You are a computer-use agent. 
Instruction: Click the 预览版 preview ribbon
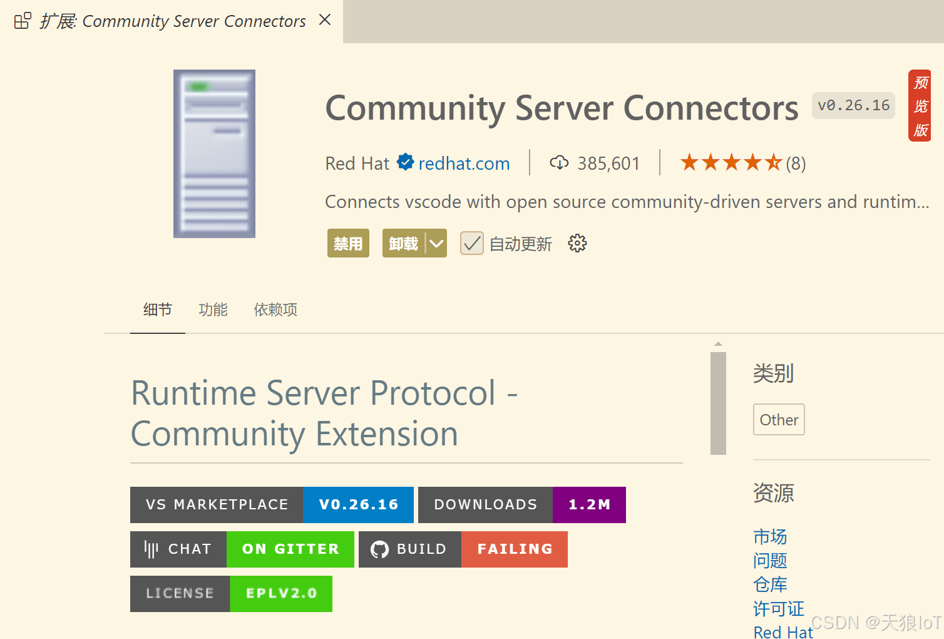pos(920,106)
